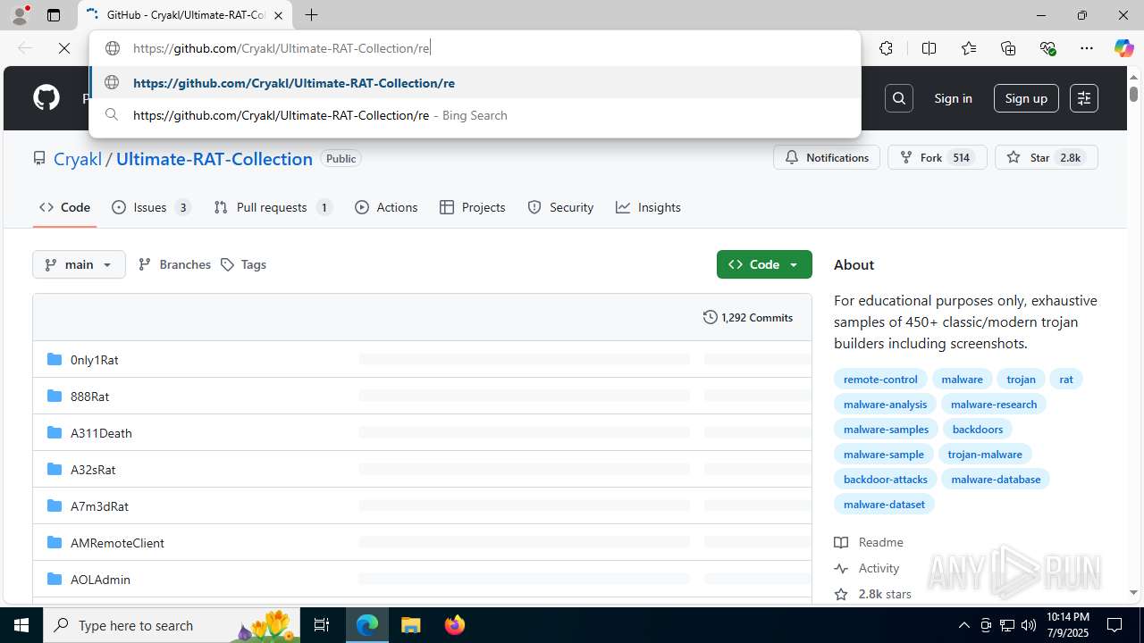Open the A7m3dRat folder
Image resolution: width=1144 pixels, height=643 pixels.
[99, 505]
